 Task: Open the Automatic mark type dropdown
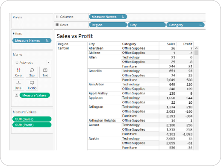coord(32,62)
